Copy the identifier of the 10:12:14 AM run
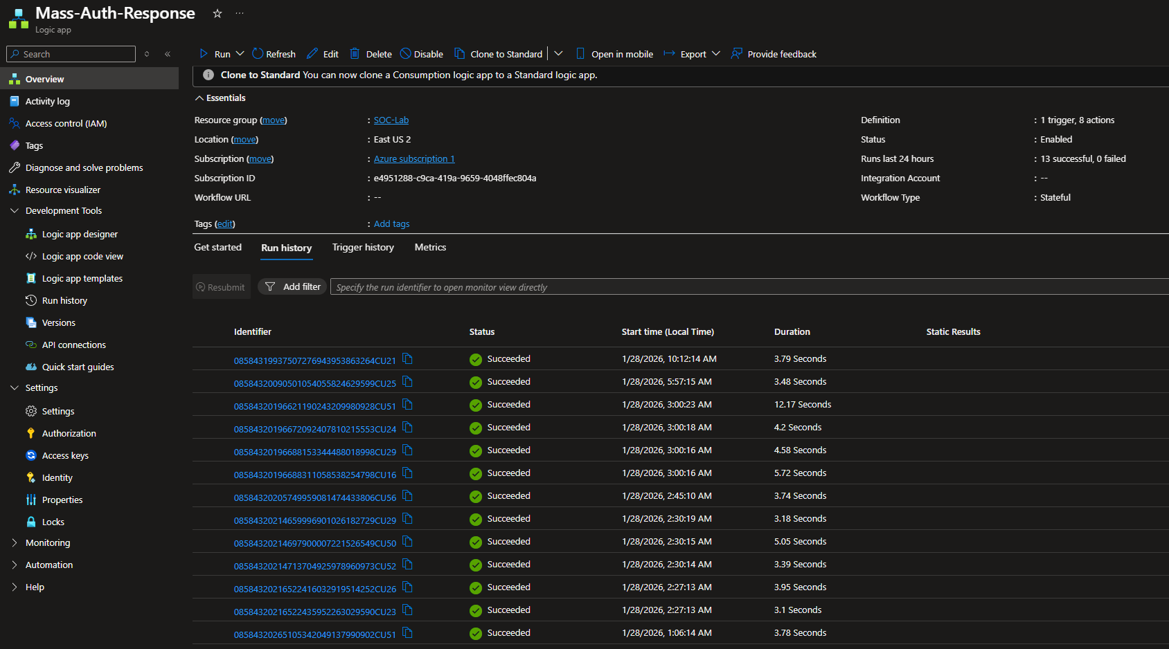Screen dimensions: 1169x649 (x=408, y=359)
